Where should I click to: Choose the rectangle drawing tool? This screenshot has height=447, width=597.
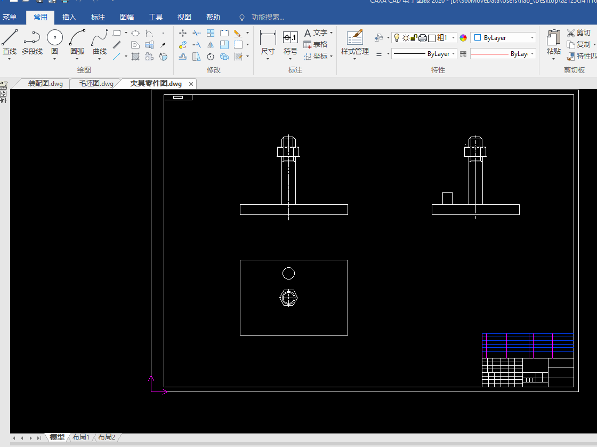click(x=117, y=33)
